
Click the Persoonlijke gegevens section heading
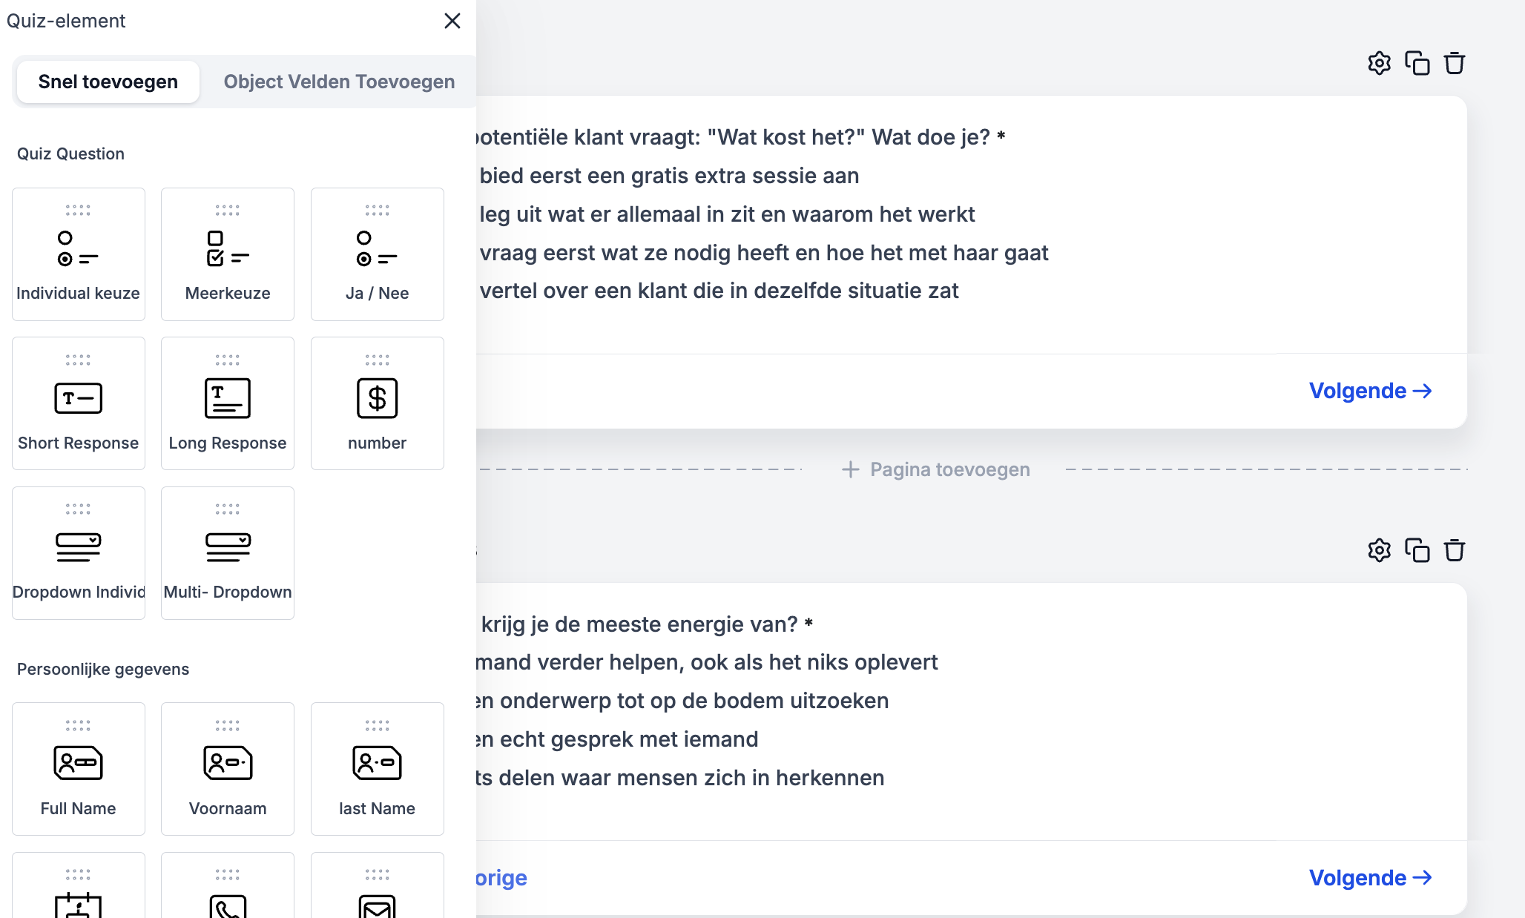tap(103, 669)
